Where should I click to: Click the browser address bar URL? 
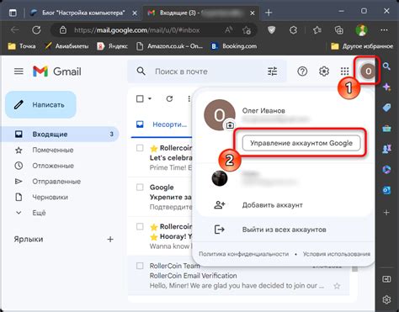pos(137,30)
